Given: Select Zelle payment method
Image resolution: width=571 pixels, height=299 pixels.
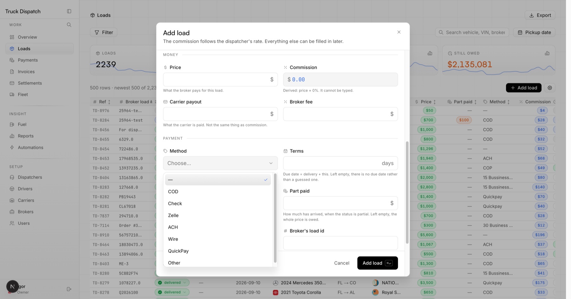Looking at the screenshot, I should [x=218, y=215].
